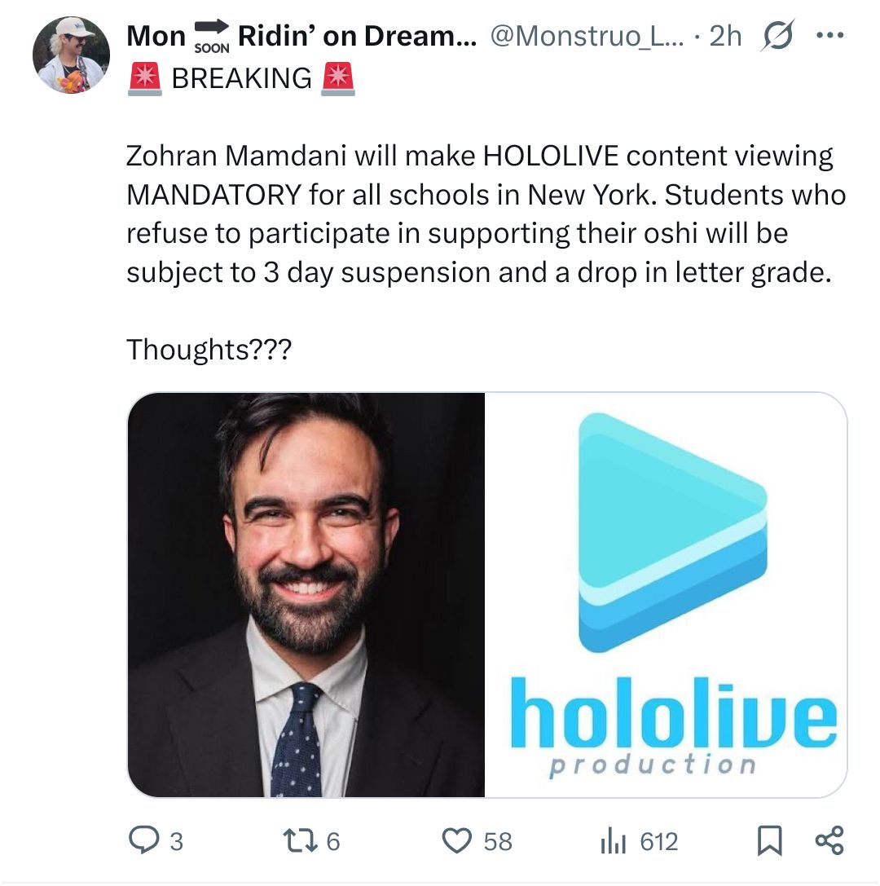The height and width of the screenshot is (886, 880).
Task: Open the 2h timestamp link
Action: point(725,36)
